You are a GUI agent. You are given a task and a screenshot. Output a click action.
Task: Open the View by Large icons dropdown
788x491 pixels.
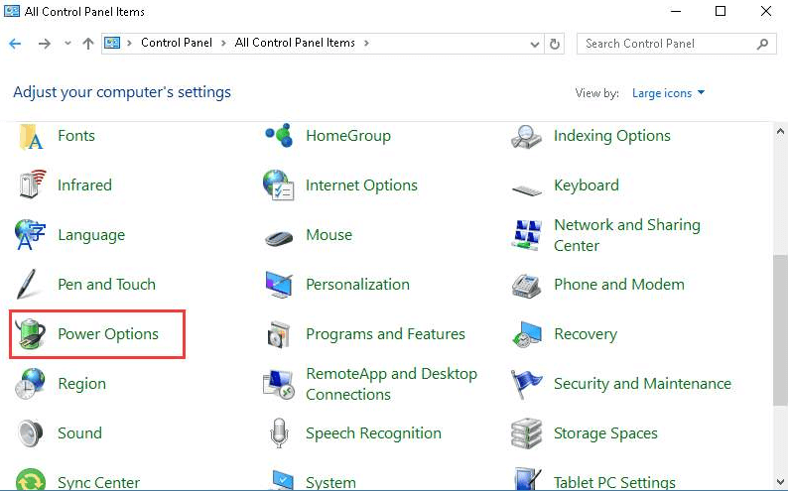pyautogui.click(x=668, y=93)
